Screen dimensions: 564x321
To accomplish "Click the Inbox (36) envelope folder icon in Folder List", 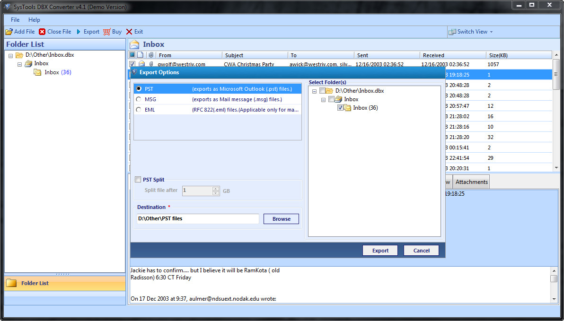I will point(37,72).
